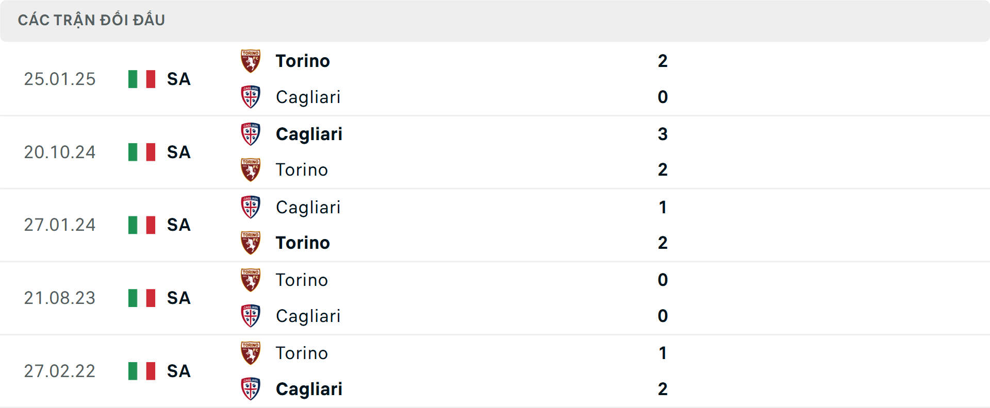Viewport: 990px width, 408px height.
Task: Click the score 3 for Cagliari on 20.10.24
Action: 663,133
